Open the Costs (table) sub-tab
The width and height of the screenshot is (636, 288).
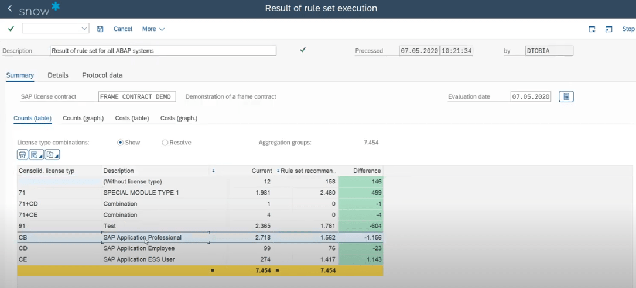[132, 119]
